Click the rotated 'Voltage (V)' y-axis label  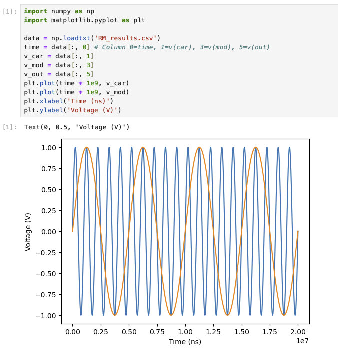(x=28, y=231)
